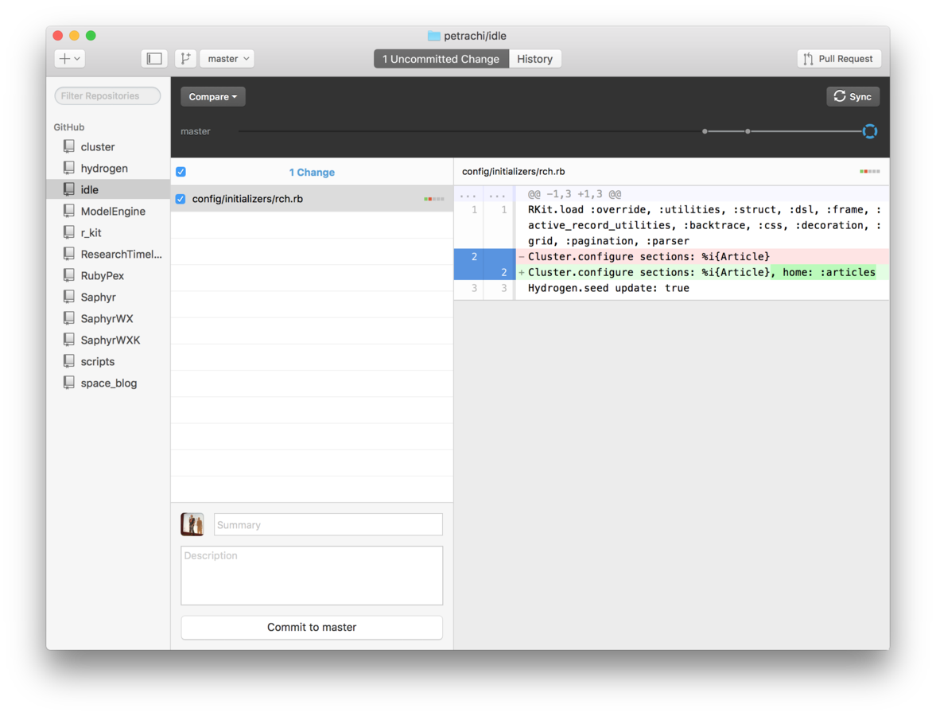Click the added line with home: :articles
This screenshot has height=716, width=936.
coord(701,272)
